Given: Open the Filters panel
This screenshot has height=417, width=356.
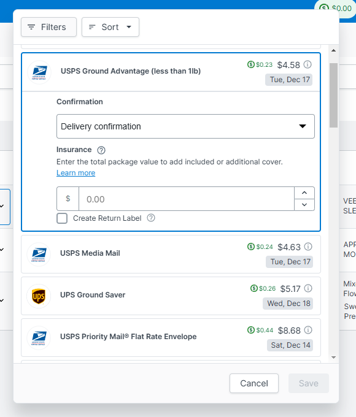Looking at the screenshot, I should tap(48, 27).
